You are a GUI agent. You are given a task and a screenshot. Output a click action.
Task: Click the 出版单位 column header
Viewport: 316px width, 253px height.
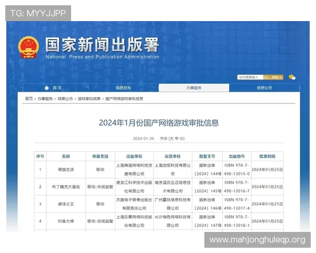[134, 157]
